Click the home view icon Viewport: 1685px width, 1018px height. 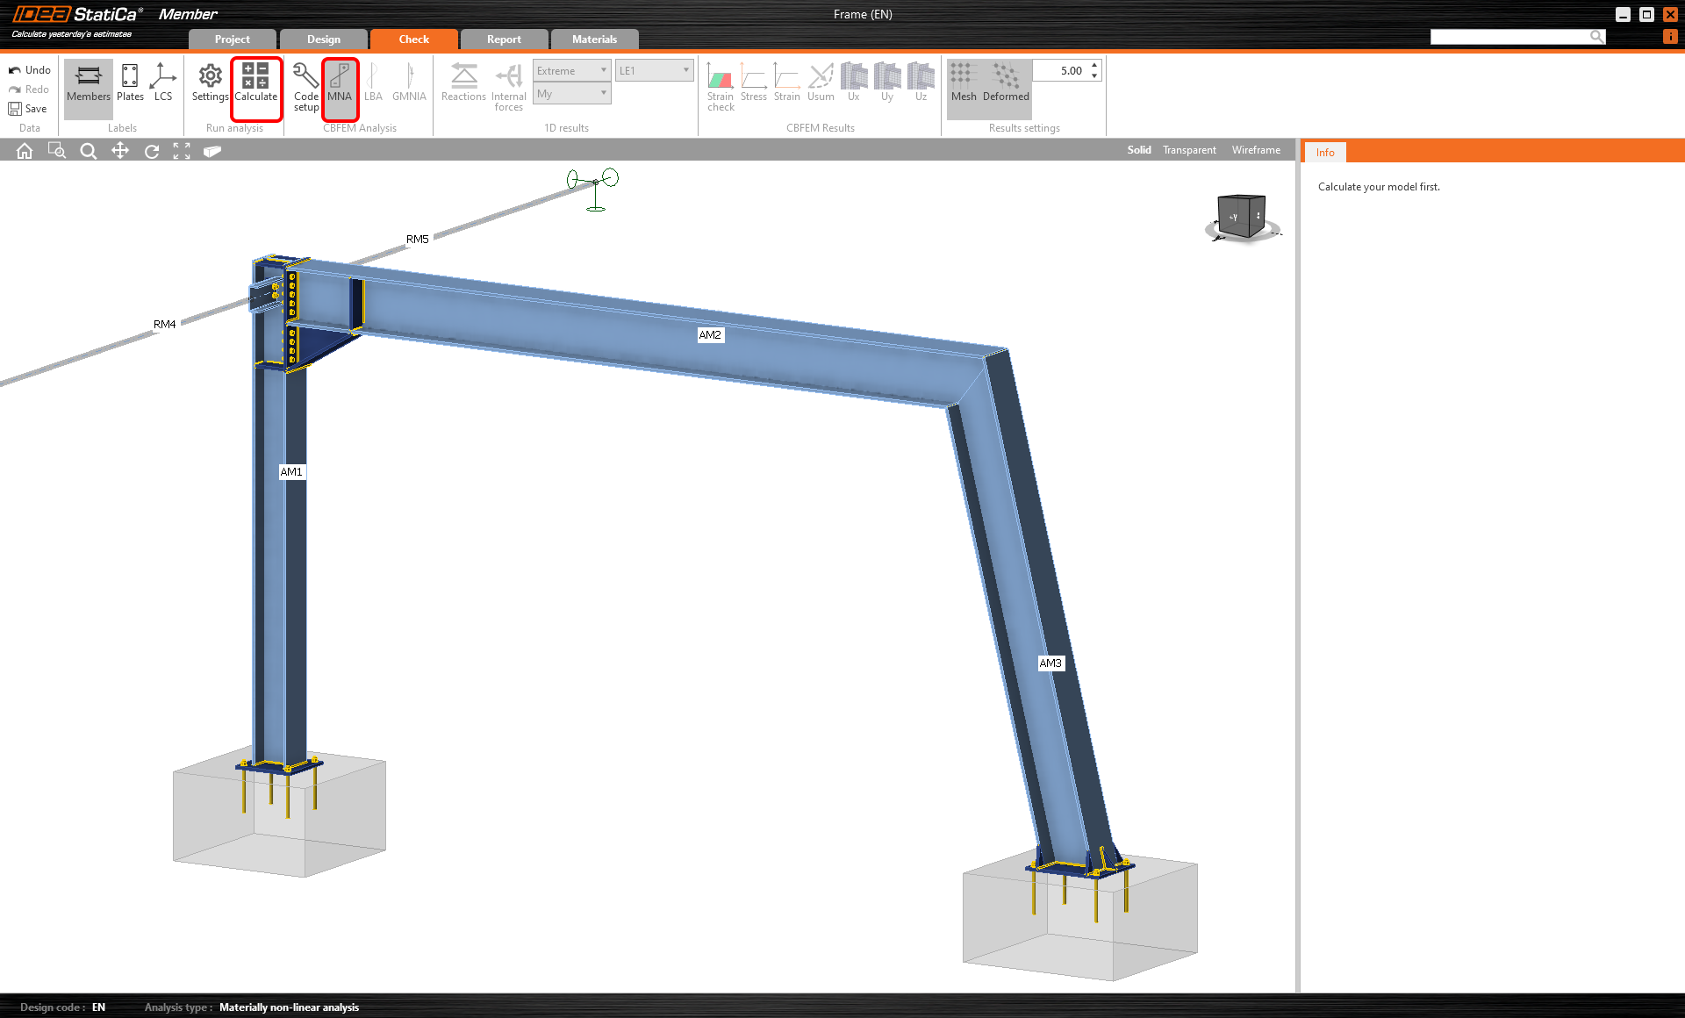tap(25, 151)
